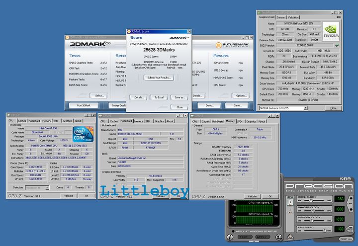
Task: Adjust Shader Clock slider handle in Precision
Action: (314, 210)
